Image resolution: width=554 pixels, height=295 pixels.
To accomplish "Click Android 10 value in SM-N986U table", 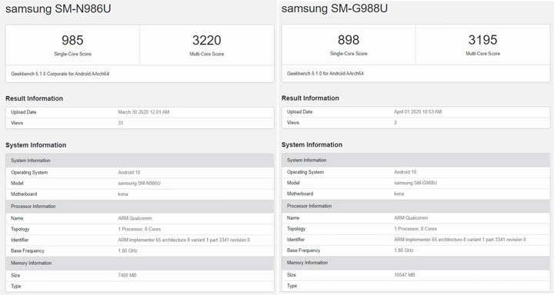I will pos(129,173).
